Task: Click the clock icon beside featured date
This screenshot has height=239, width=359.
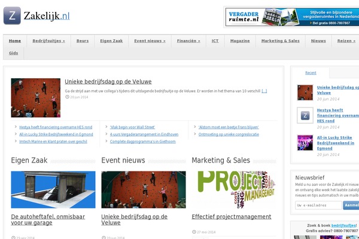Action: (67, 97)
